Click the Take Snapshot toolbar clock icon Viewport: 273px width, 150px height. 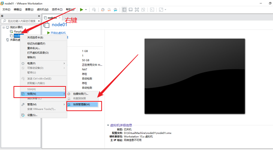tap(103, 10)
